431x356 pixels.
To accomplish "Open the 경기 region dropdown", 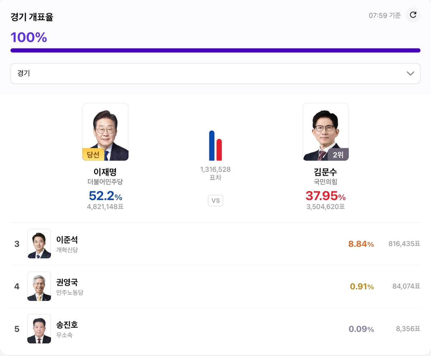I will coord(215,74).
